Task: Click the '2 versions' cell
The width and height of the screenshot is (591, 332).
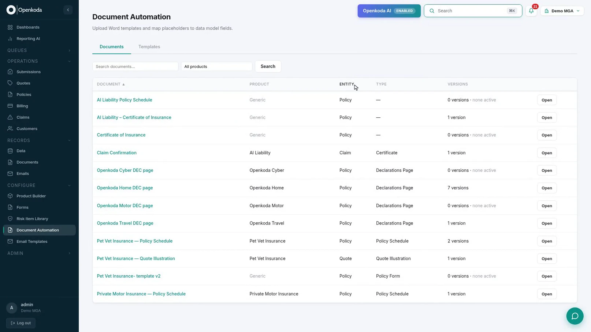Action: coord(458,241)
